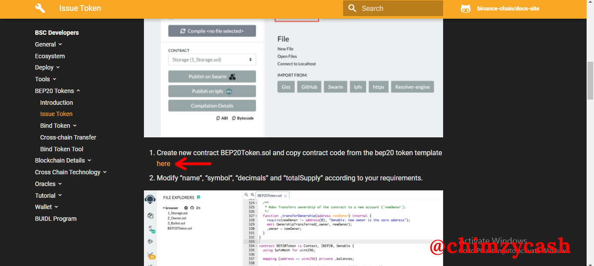Collapse the BEP20 Tokens section chevron

tap(78, 91)
